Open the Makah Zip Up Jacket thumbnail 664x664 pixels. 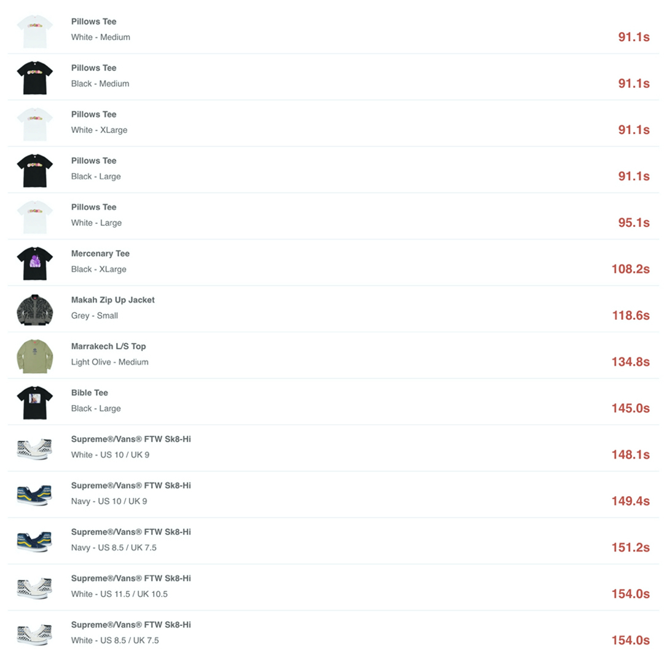pos(34,309)
